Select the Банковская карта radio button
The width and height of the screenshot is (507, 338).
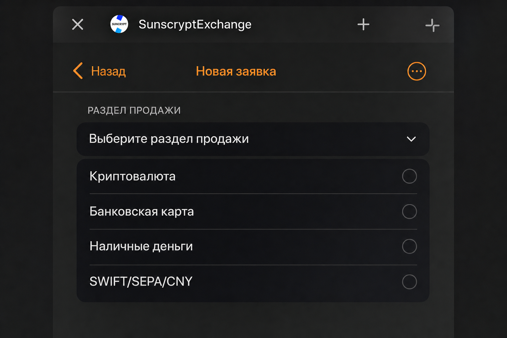[x=409, y=211]
